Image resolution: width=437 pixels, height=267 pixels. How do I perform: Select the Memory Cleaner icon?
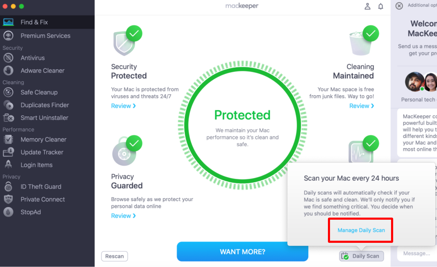point(8,139)
